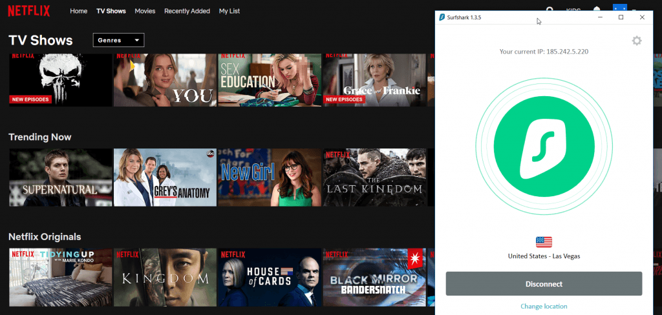Click the Netflix Originals row heading
This screenshot has width=662, height=315.
pyautogui.click(x=45, y=236)
